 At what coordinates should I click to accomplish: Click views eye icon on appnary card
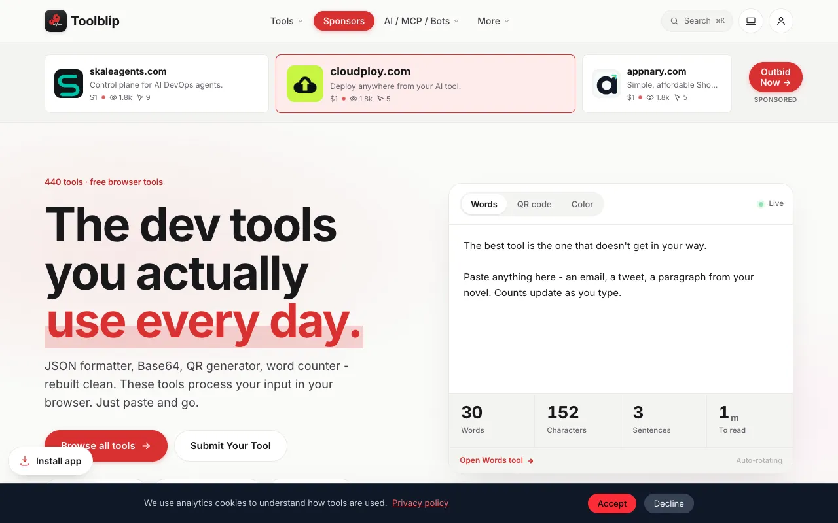[650, 97]
